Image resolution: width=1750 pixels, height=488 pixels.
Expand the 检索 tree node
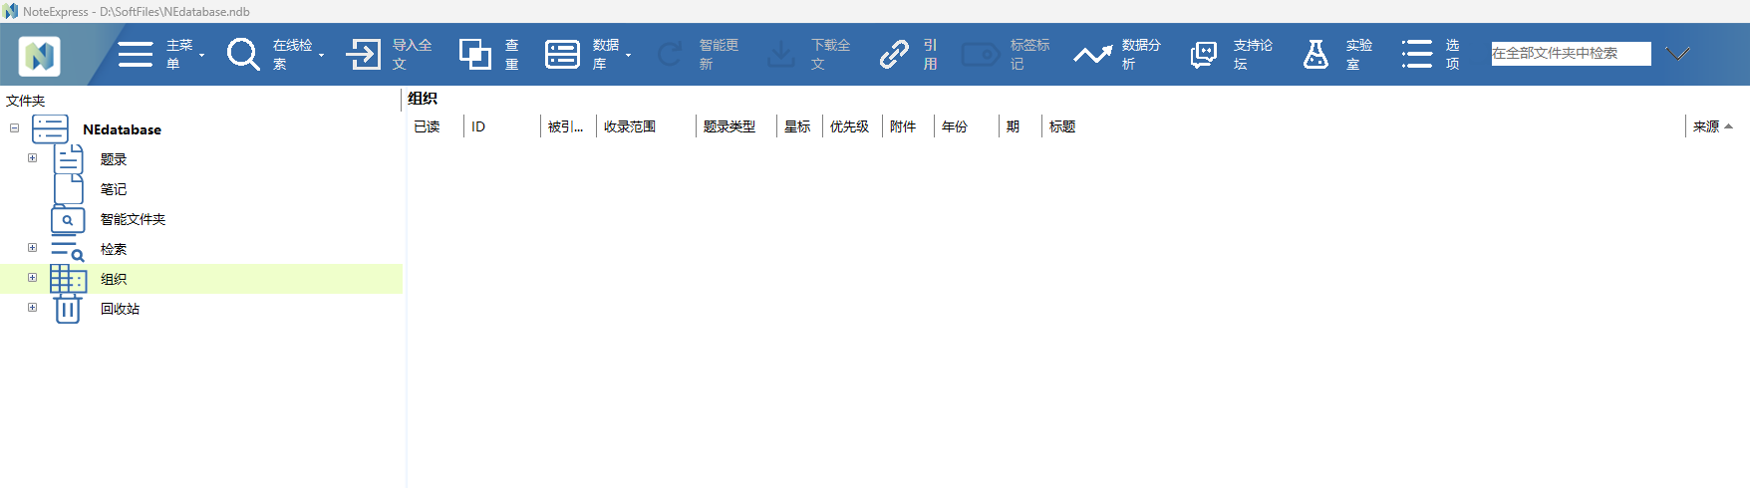click(x=32, y=248)
